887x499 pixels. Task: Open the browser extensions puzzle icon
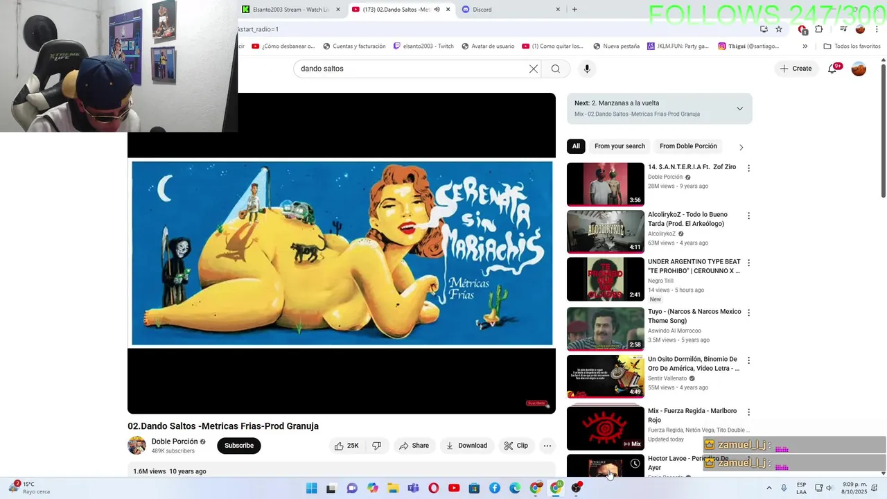[x=819, y=29]
